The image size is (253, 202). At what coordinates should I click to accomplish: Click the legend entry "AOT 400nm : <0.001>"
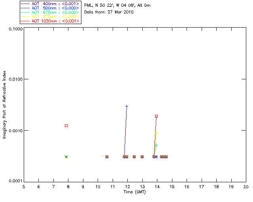coord(50,4)
